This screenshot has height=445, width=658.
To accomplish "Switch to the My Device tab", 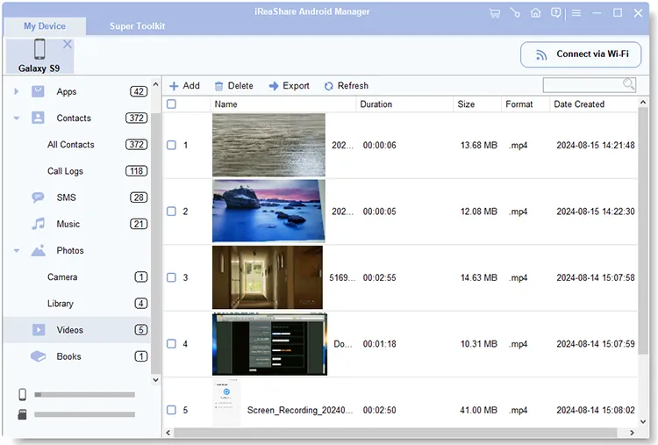I will click(45, 26).
